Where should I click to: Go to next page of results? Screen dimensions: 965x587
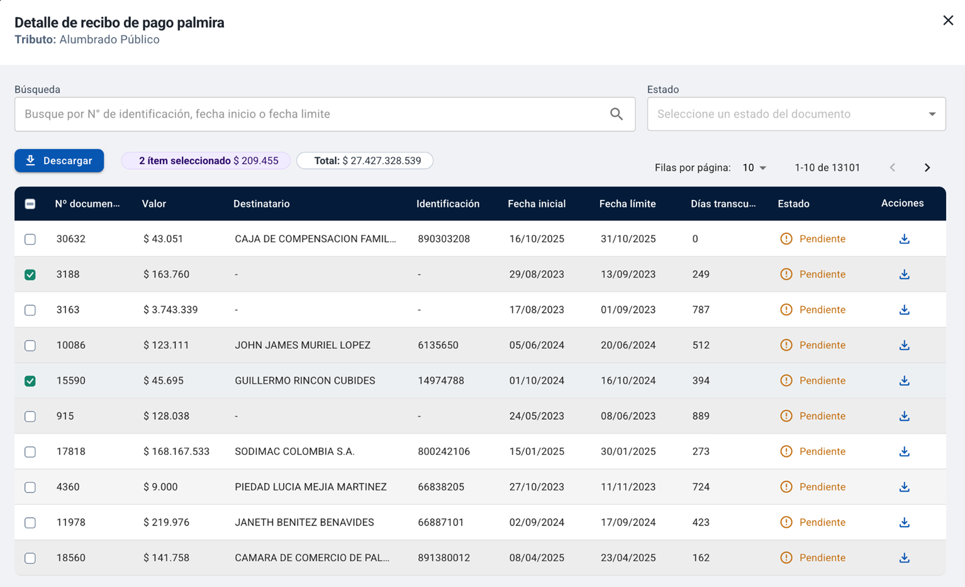(927, 168)
